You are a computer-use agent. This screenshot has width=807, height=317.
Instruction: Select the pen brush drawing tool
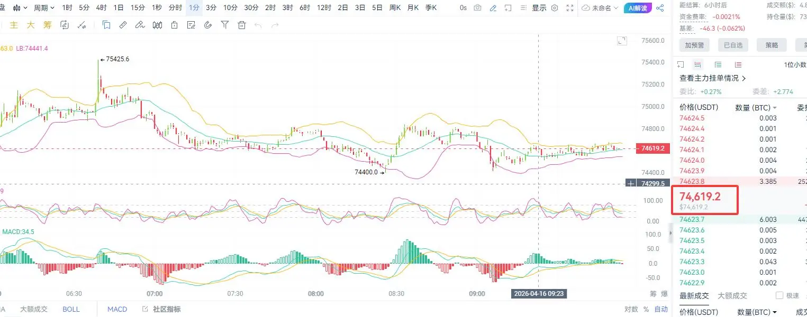140,25
